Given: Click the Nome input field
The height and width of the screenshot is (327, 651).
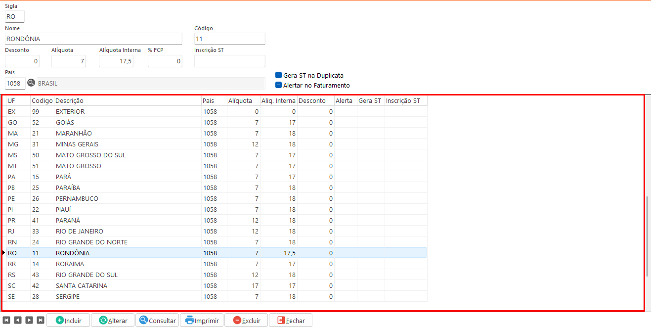Looking at the screenshot, I should [x=93, y=39].
